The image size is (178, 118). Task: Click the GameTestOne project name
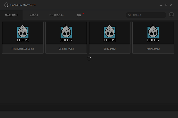[x=66, y=49]
